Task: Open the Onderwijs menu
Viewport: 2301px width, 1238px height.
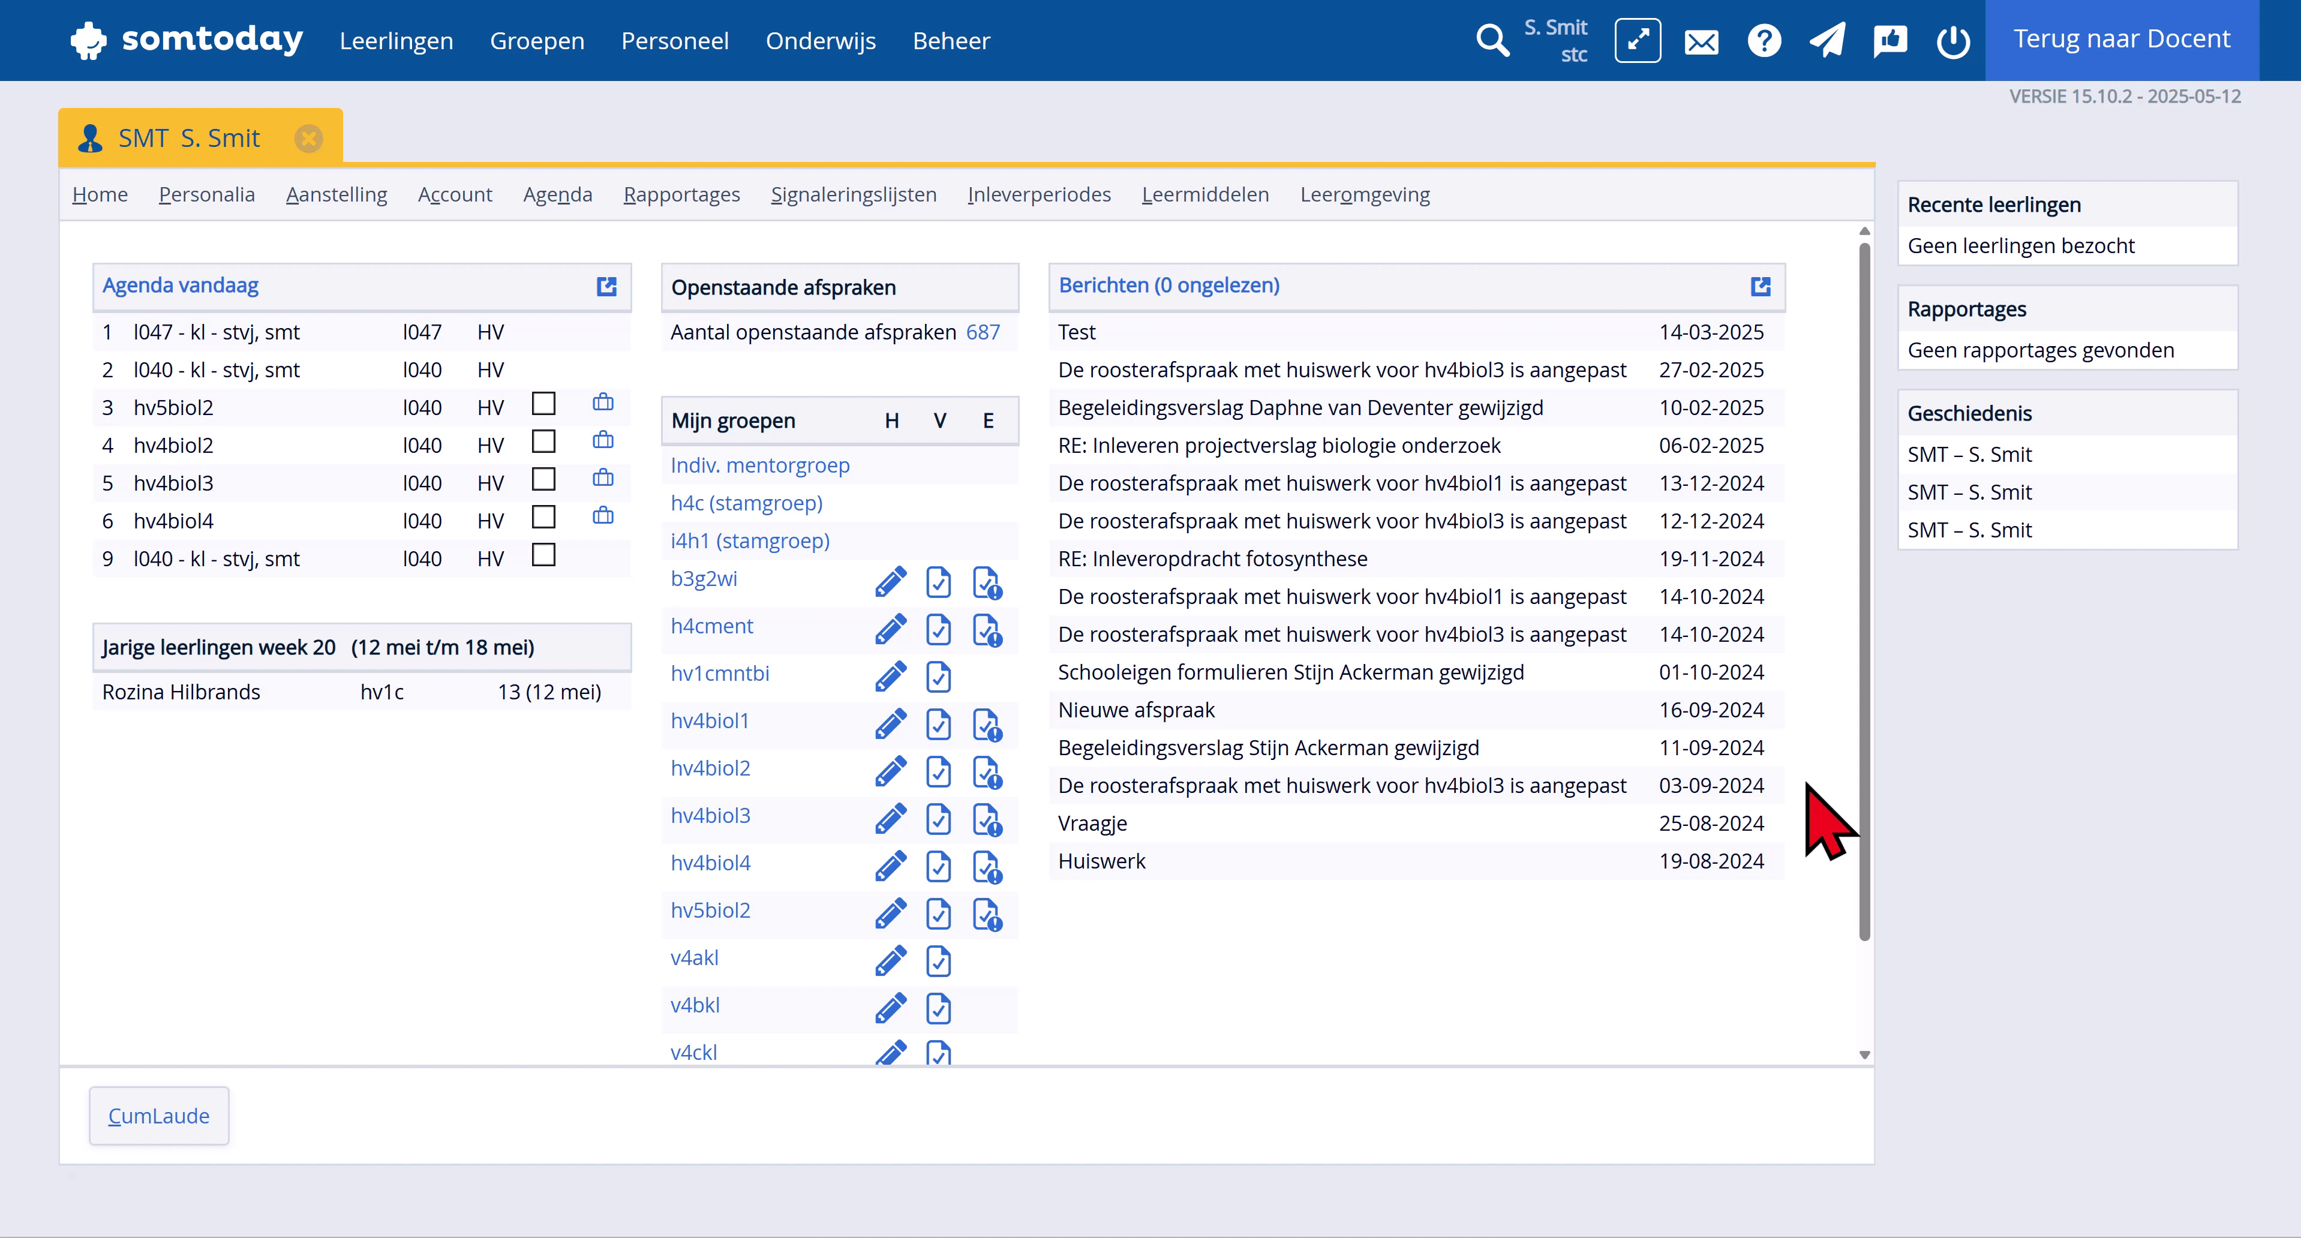Action: 821,41
